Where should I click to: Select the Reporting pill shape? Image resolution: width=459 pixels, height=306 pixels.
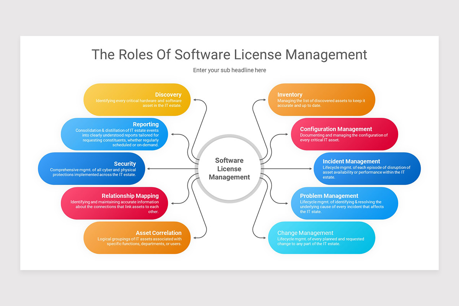(114, 134)
